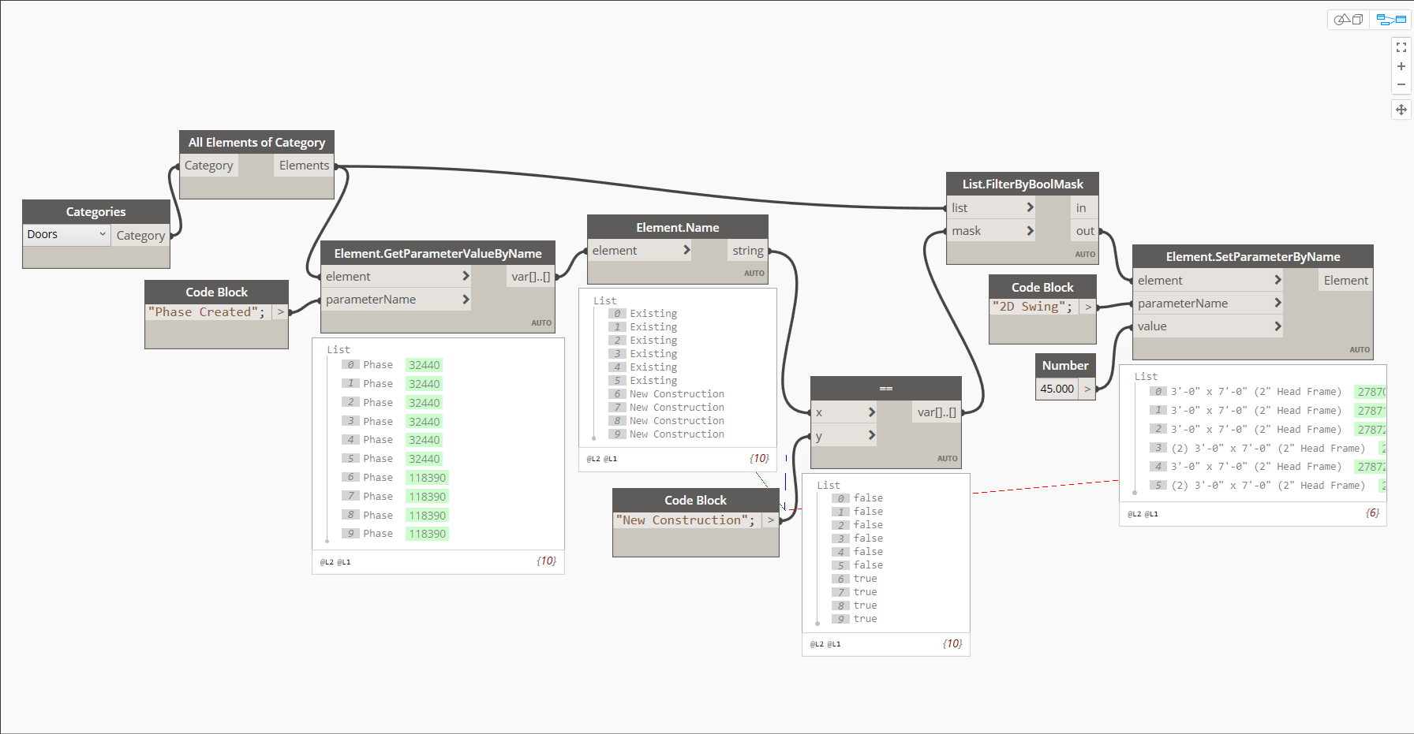The height and width of the screenshot is (734, 1414).
Task: Click the '(2) 3'-0" x 7'-0"' item at index 3
Action: [1268, 449]
